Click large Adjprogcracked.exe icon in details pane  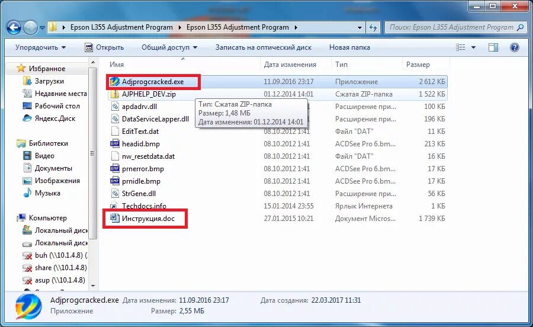coord(29,306)
